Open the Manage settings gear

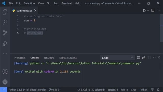click(5, 82)
